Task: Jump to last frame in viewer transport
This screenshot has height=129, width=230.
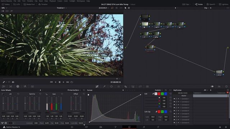Action: 68,82
